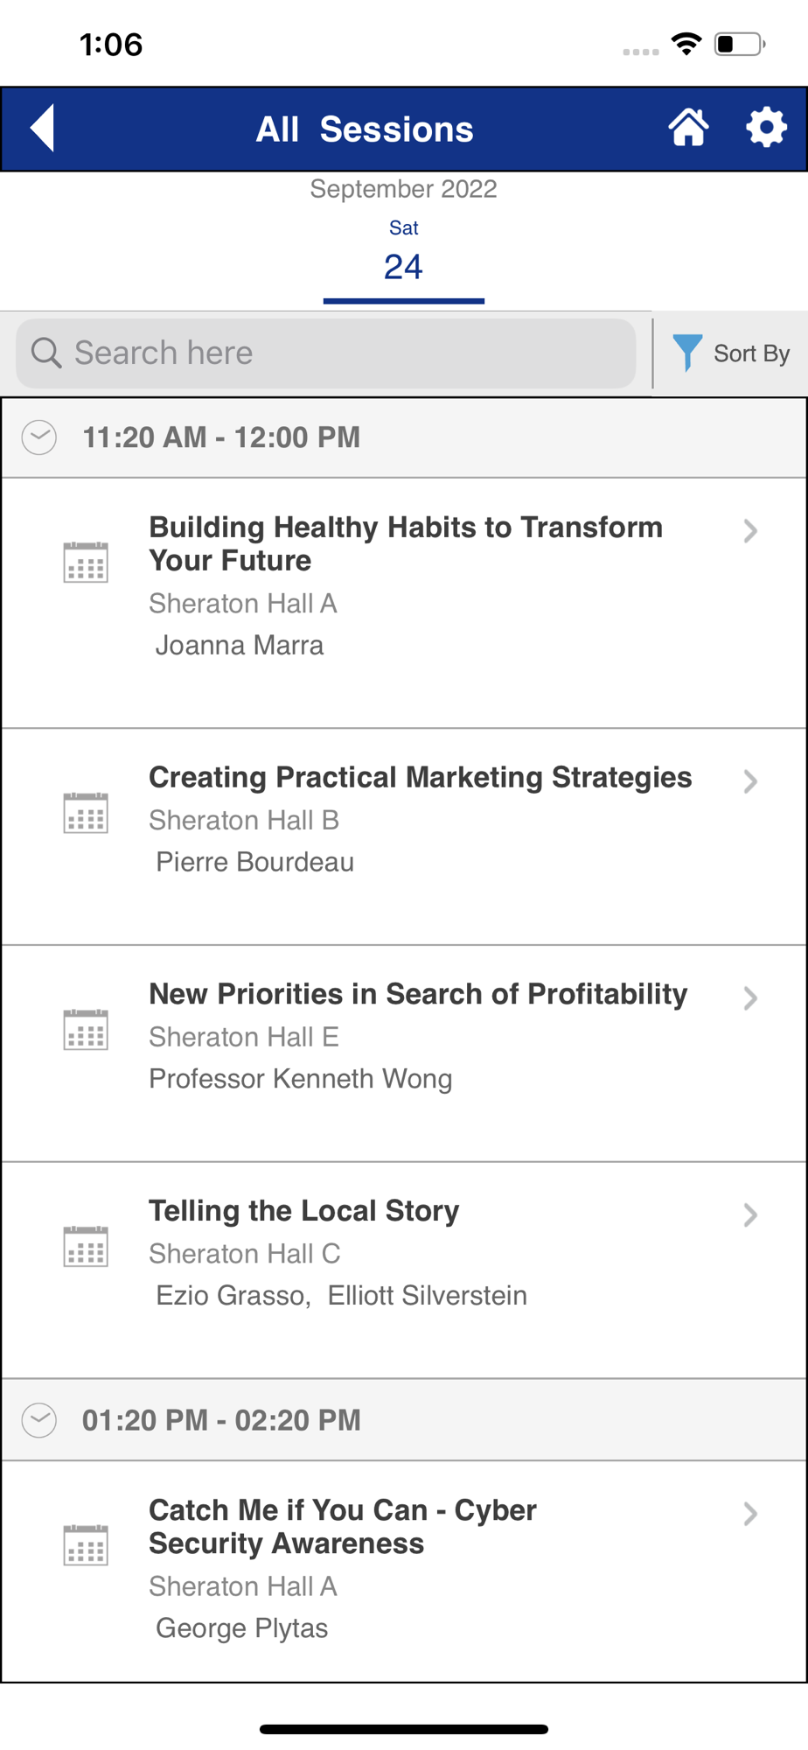Tap calendar icon for Telling the Local Story
Image resolution: width=808 pixels, height=1750 pixels.
pyautogui.click(x=86, y=1246)
